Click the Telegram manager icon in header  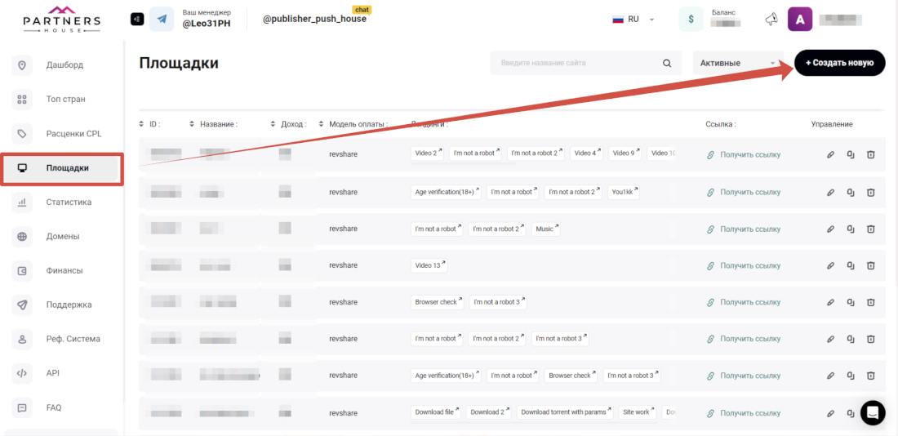162,19
